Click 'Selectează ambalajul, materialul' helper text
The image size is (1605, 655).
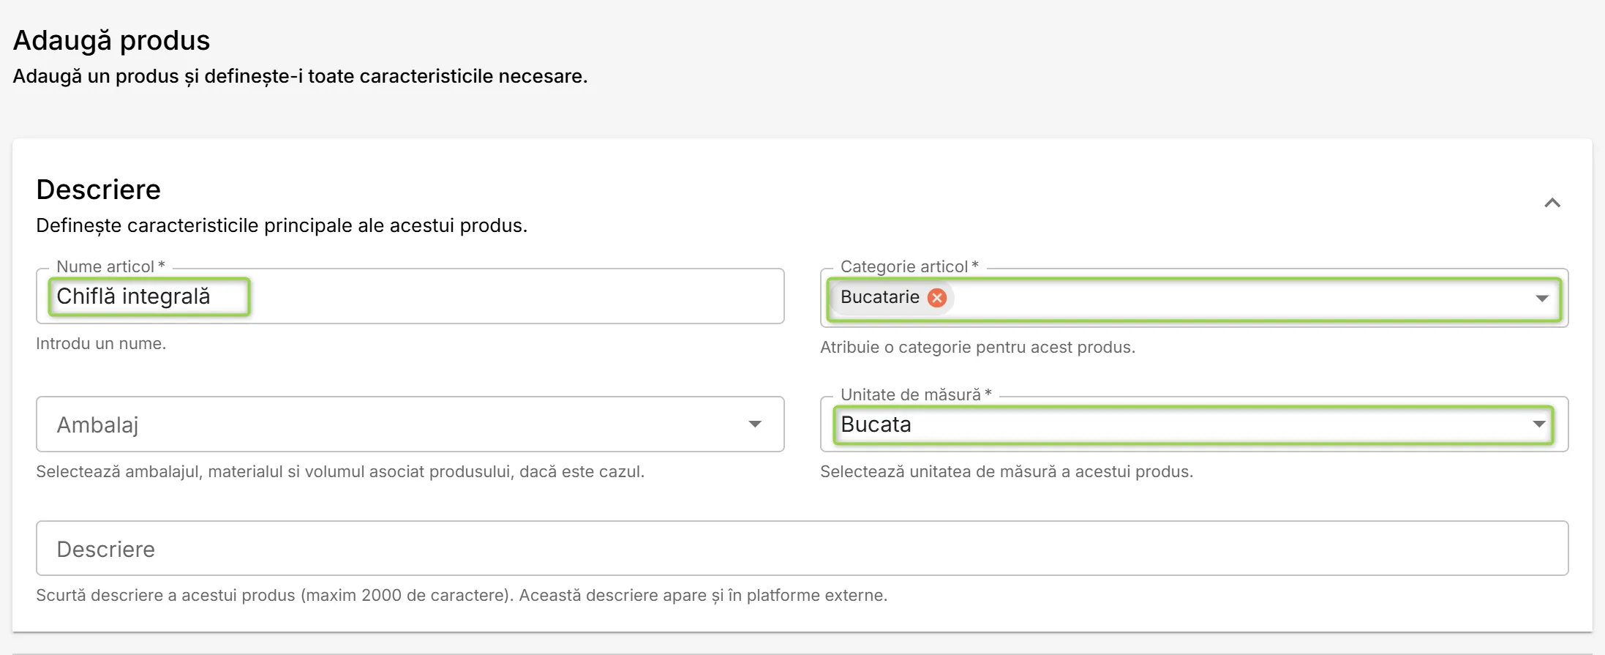point(340,471)
